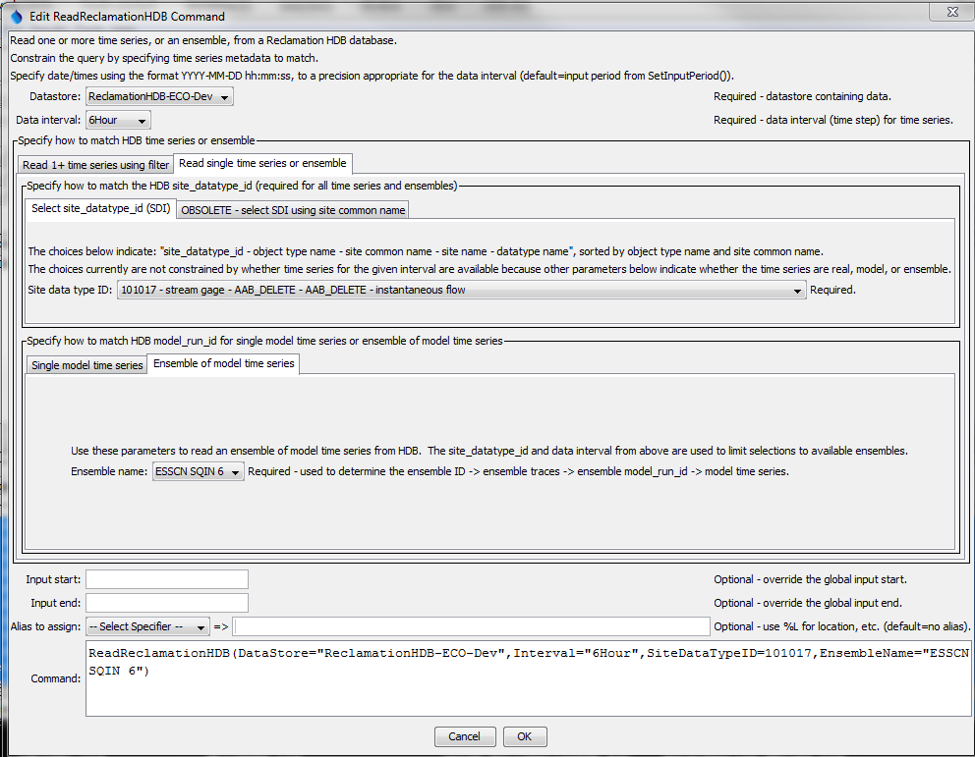975x757 pixels.
Task: Open the Site data type ID dropdown
Action: coord(797,290)
